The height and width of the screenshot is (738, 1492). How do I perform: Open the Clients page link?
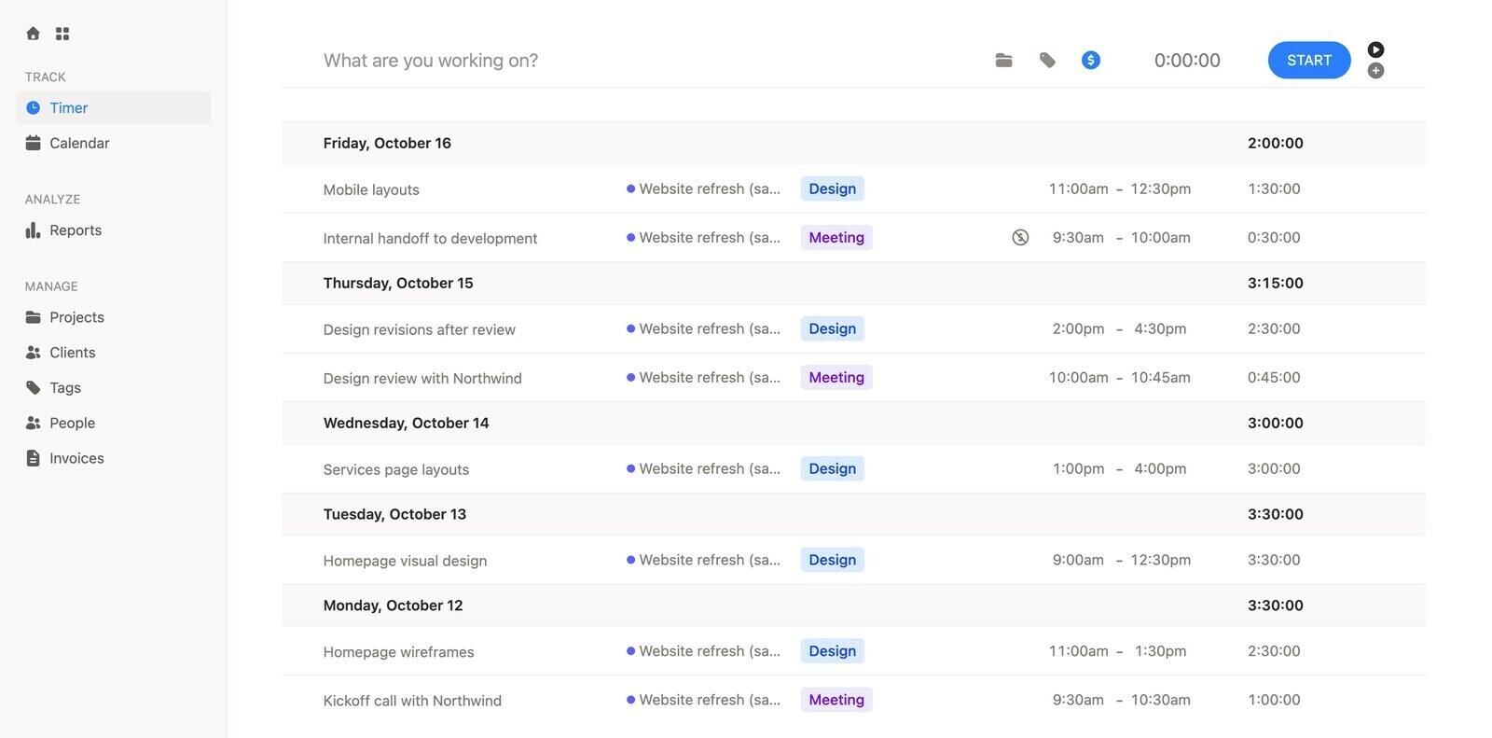[x=114, y=352]
